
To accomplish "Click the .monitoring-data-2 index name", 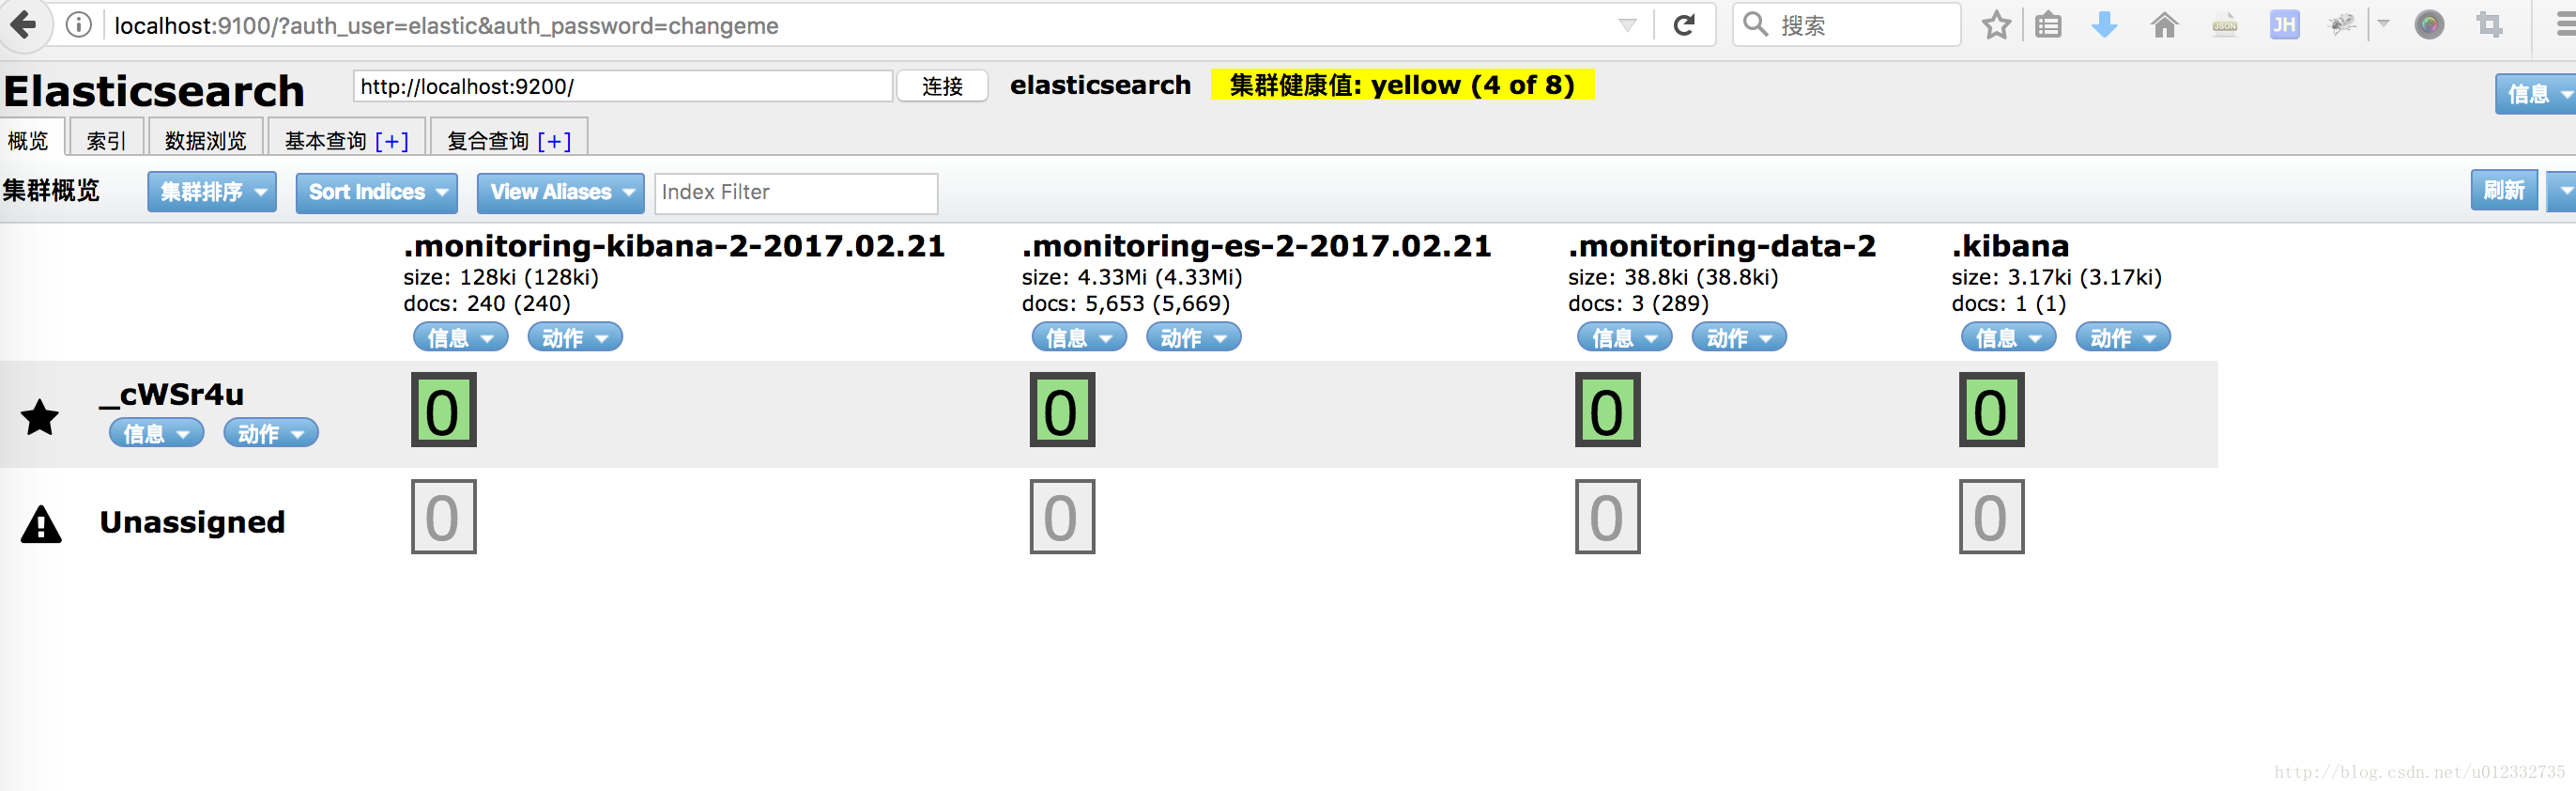I will point(1722,245).
